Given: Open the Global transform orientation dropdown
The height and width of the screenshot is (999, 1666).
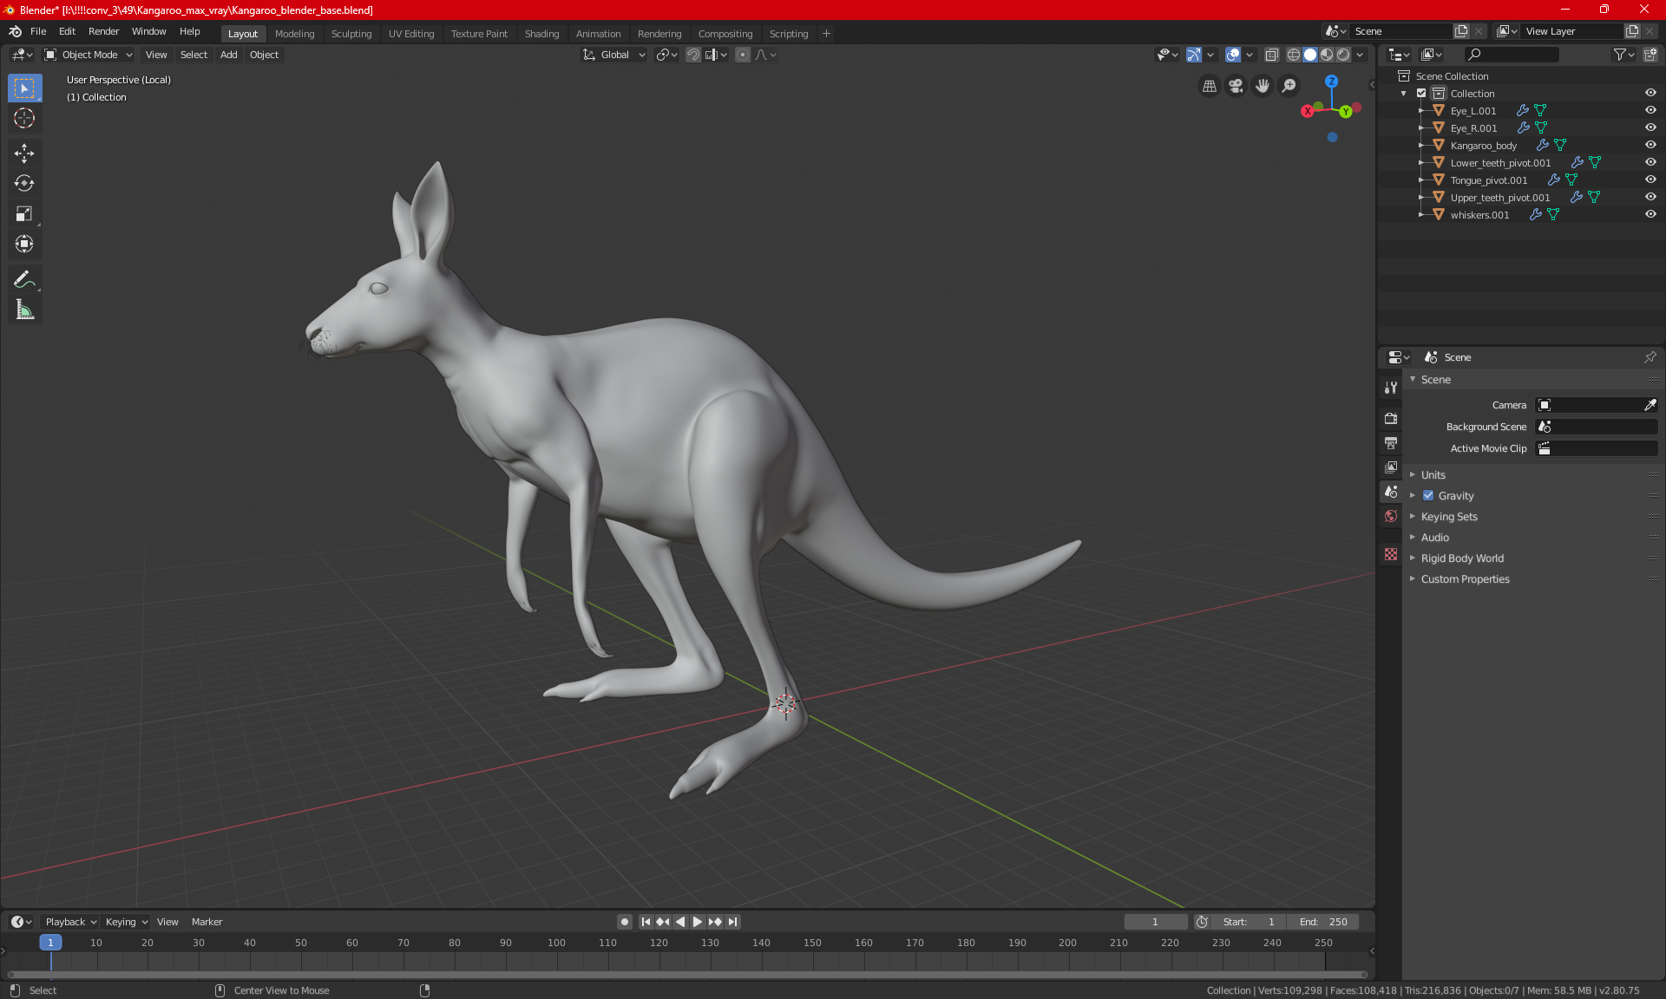Looking at the screenshot, I should (x=614, y=55).
